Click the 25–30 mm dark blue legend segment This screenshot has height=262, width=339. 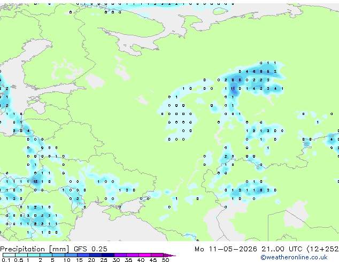click(108, 255)
